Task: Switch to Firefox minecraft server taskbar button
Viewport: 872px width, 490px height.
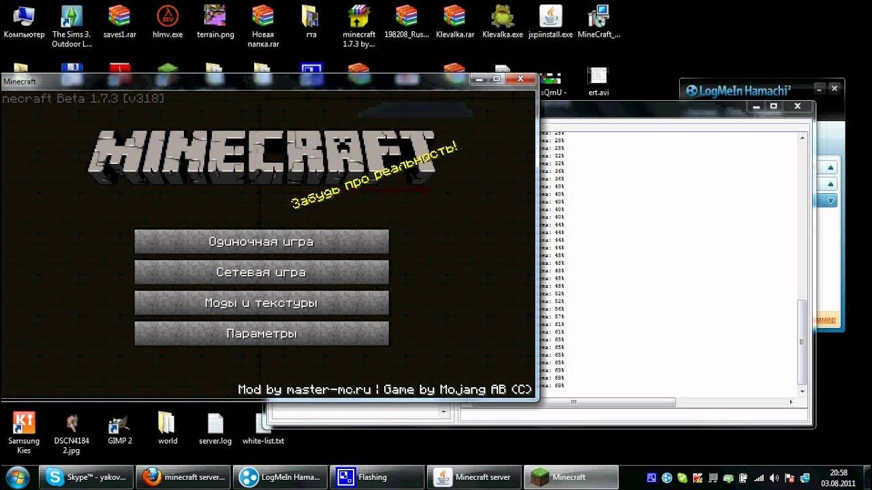Action: (x=183, y=477)
